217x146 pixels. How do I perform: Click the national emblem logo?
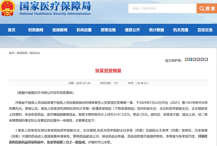tap(7, 8)
